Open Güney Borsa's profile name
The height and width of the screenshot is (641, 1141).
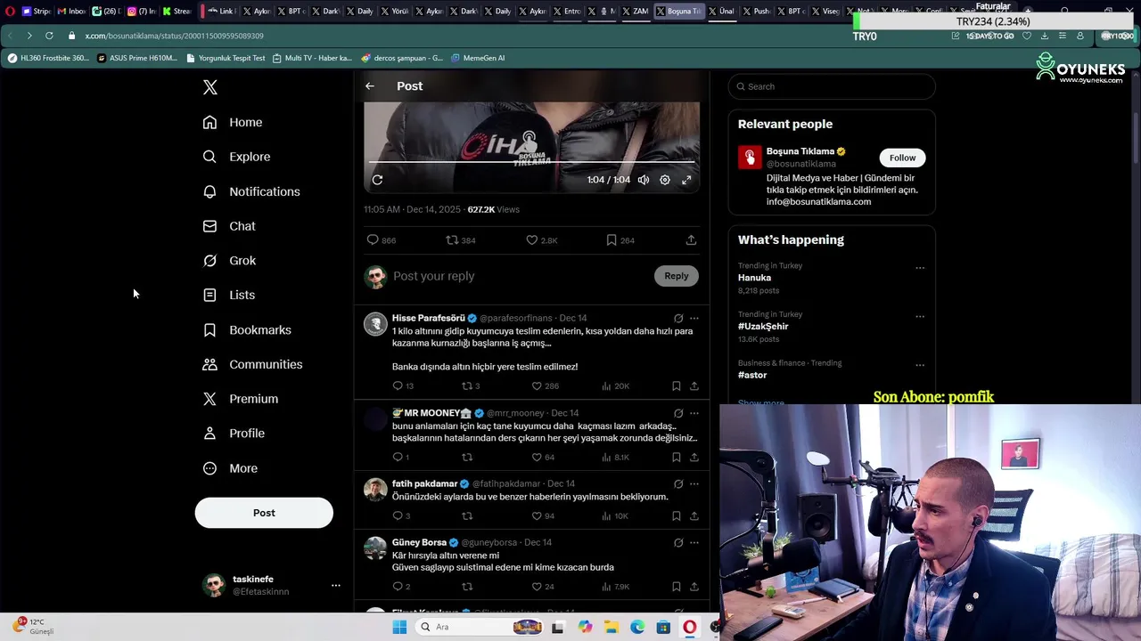(419, 542)
